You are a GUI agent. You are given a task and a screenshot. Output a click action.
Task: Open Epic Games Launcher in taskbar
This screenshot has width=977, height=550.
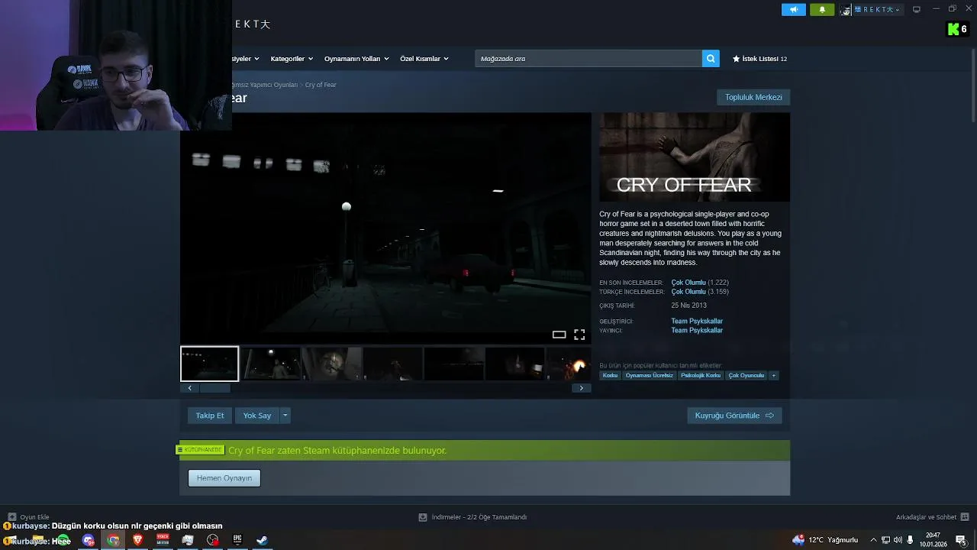pyautogui.click(x=237, y=540)
